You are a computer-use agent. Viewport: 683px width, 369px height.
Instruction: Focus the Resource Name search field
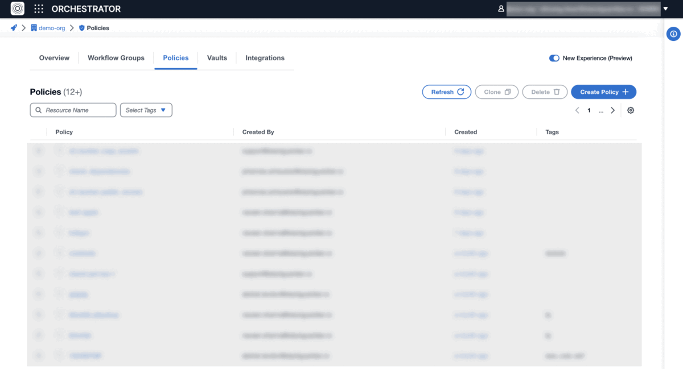coord(73,110)
